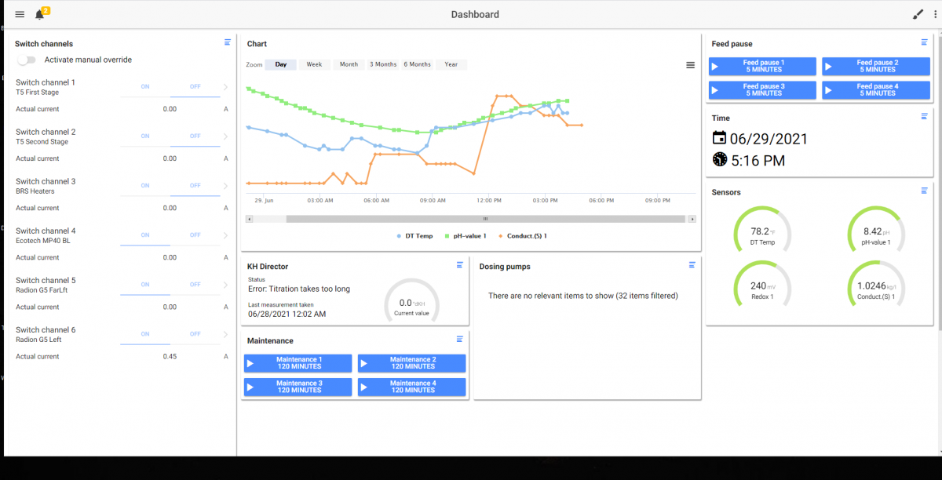The image size is (942, 480).
Task: Start Feed pause 4
Action: pos(876,90)
